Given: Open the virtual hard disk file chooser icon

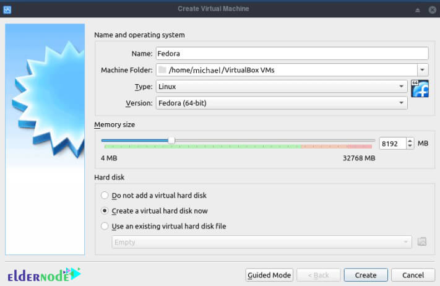Looking at the screenshot, I should tap(422, 241).
